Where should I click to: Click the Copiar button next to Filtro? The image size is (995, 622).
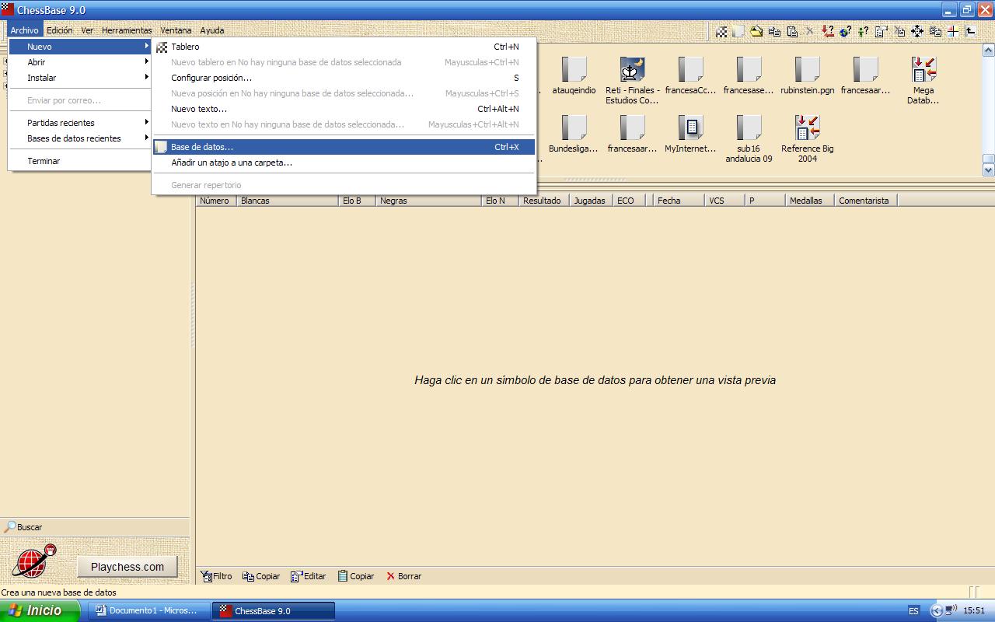261,576
